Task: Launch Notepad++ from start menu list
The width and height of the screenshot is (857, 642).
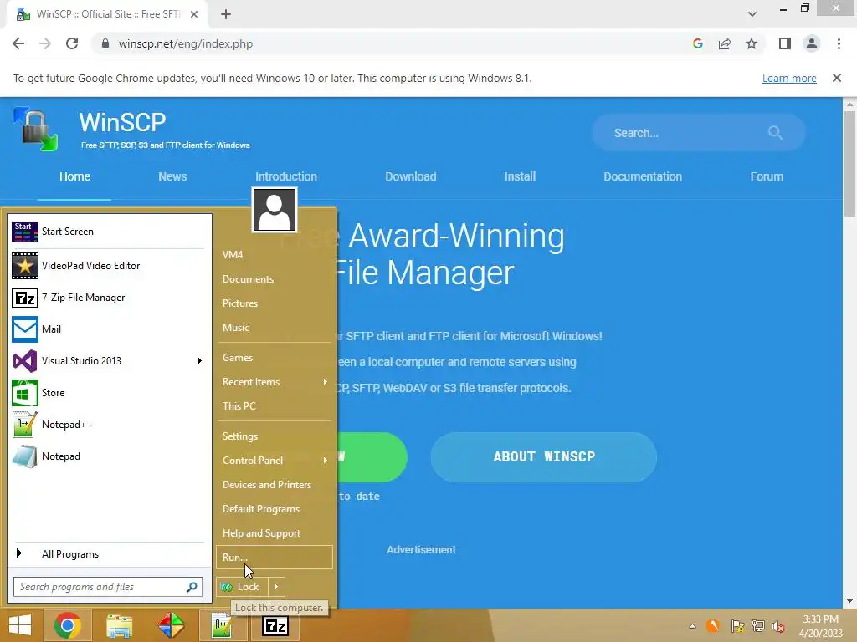Action: click(x=110, y=424)
